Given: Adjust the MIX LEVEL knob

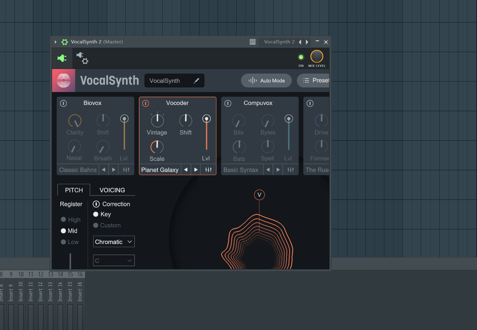Looking at the screenshot, I should tap(317, 57).
